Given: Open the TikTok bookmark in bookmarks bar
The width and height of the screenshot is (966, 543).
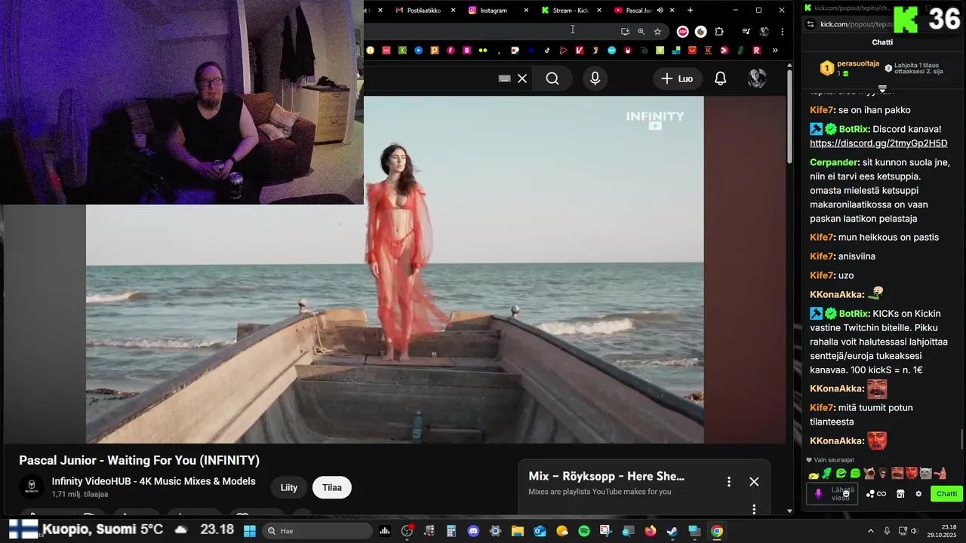Looking at the screenshot, I should point(546,51).
